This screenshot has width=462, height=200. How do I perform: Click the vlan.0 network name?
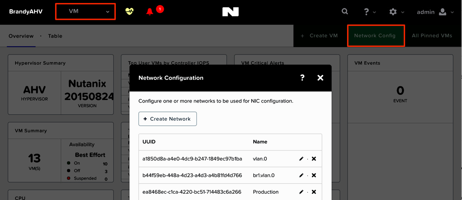click(x=260, y=159)
